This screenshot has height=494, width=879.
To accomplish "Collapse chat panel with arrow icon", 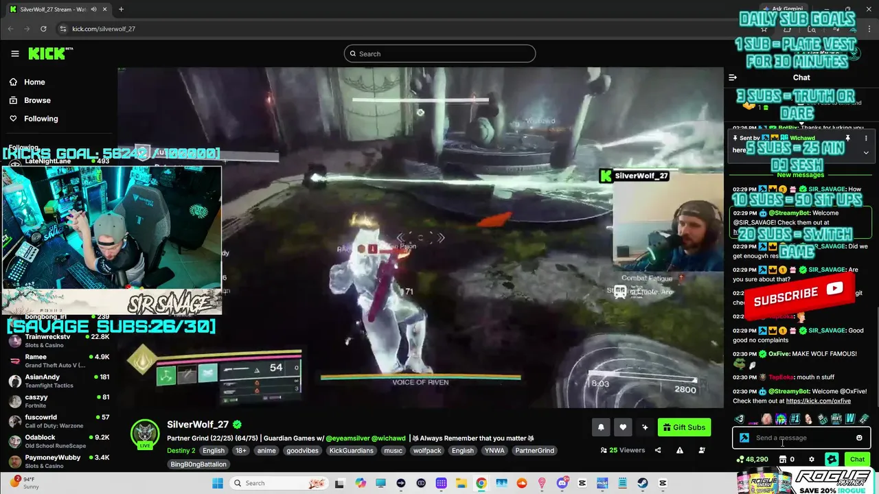I will pyautogui.click(x=733, y=78).
